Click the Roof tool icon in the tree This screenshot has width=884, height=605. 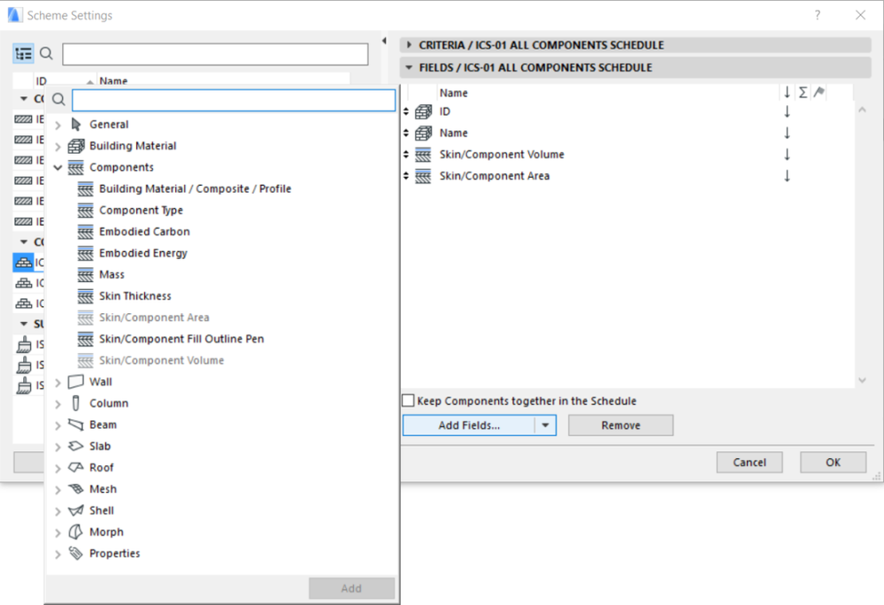click(76, 468)
